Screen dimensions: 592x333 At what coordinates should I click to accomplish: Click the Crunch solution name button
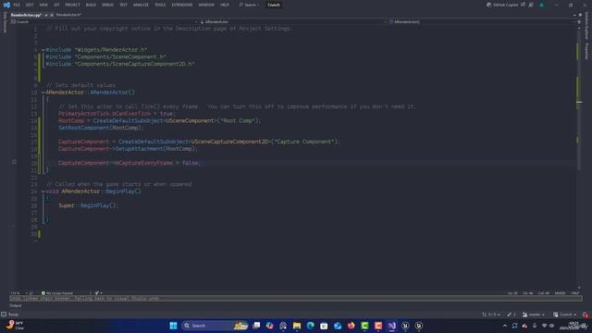tap(274, 5)
